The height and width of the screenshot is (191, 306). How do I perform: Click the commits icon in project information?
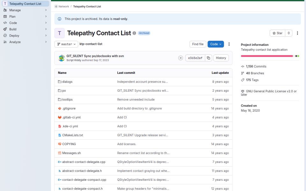[243, 67]
